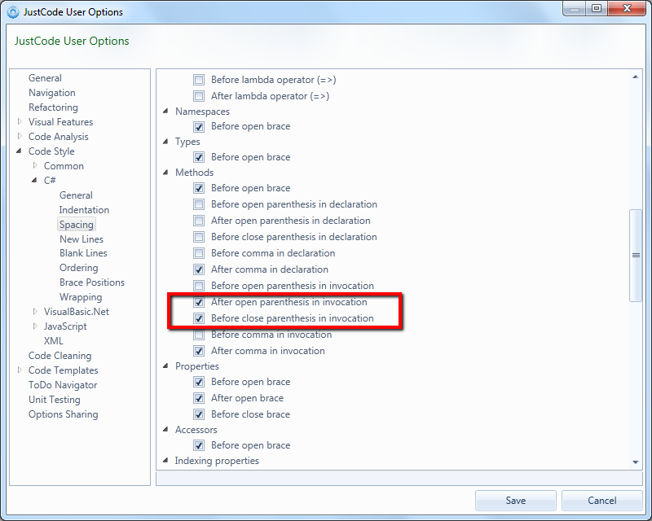Uncheck Methods Before open brace
This screenshot has height=521, width=652.
pyautogui.click(x=199, y=188)
